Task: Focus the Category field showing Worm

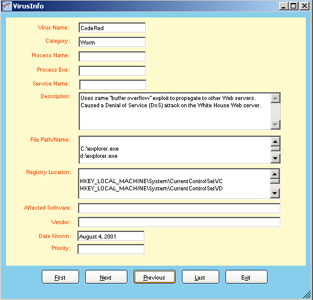Action: click(112, 42)
